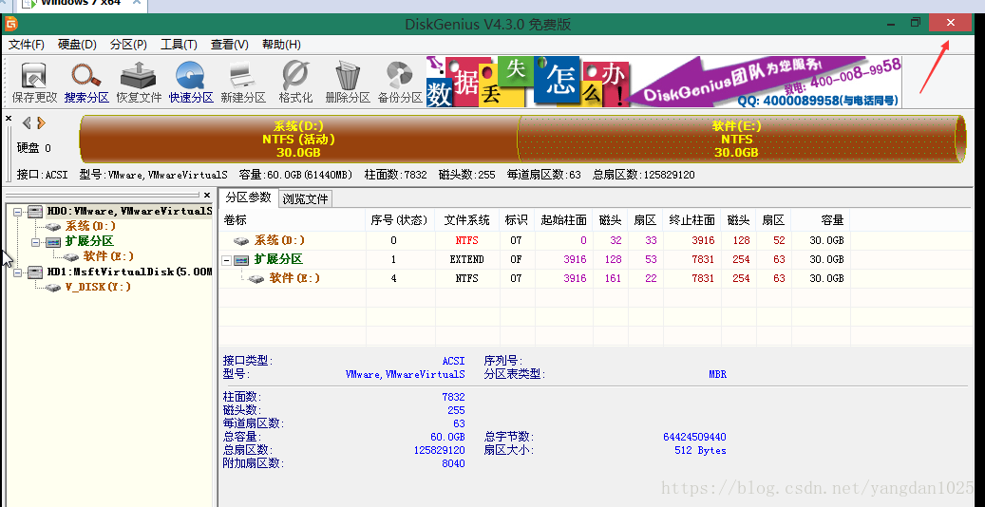Click the Backup Partition (备份分区) icon

pos(400,83)
